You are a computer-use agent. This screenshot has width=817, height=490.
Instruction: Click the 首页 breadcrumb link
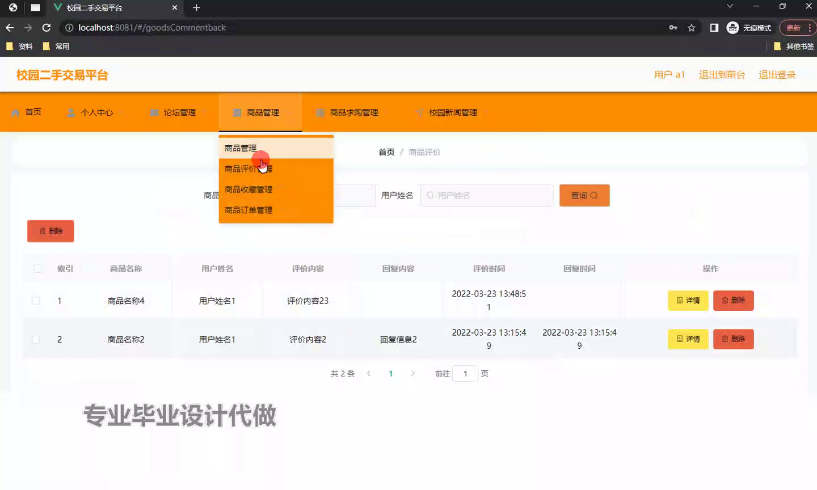(386, 152)
